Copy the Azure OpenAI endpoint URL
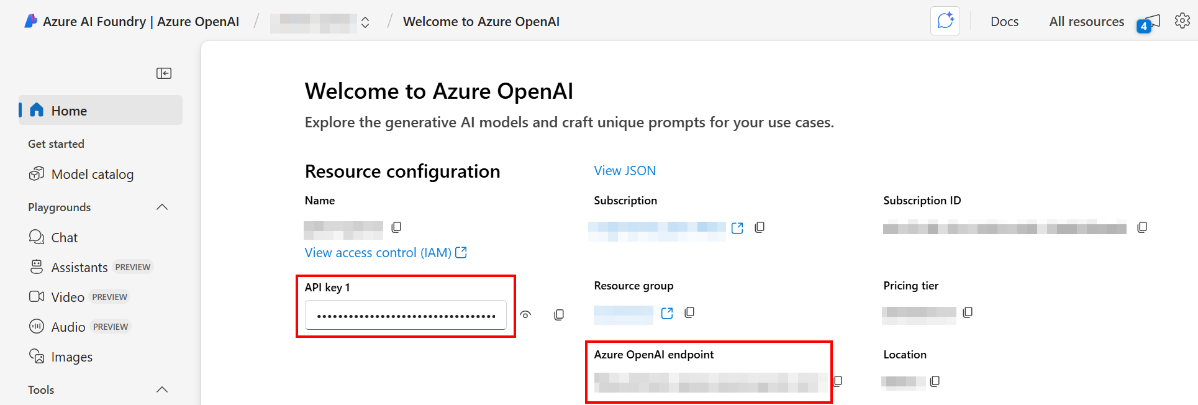The image size is (1198, 405). coord(838,381)
